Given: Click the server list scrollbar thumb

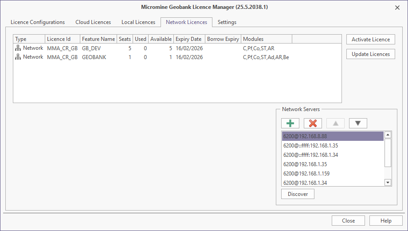Looking at the screenshot, I should 388,152.
